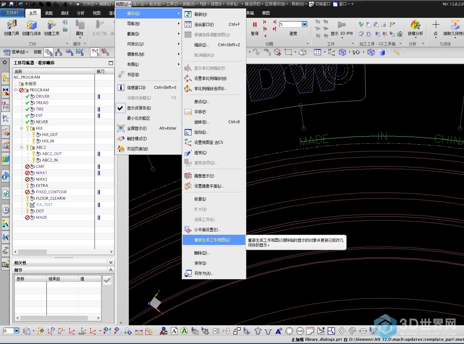Click the Show 3D IPW icon
The width and height of the screenshot is (464, 344).
pyautogui.click(x=342, y=25)
